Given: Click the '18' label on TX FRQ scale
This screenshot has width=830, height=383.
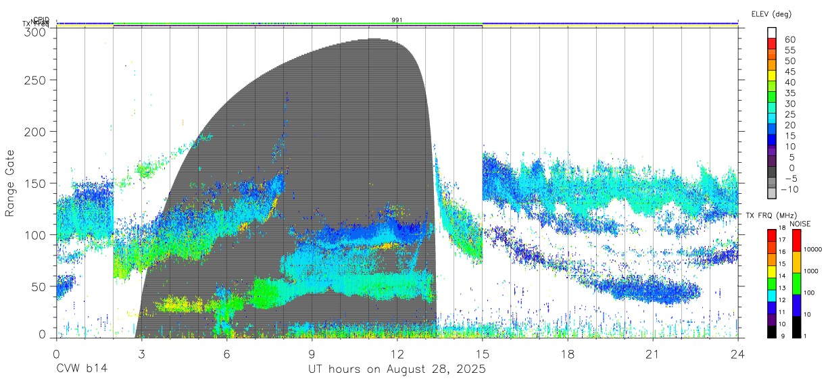Looking at the screenshot, I should point(783,228).
